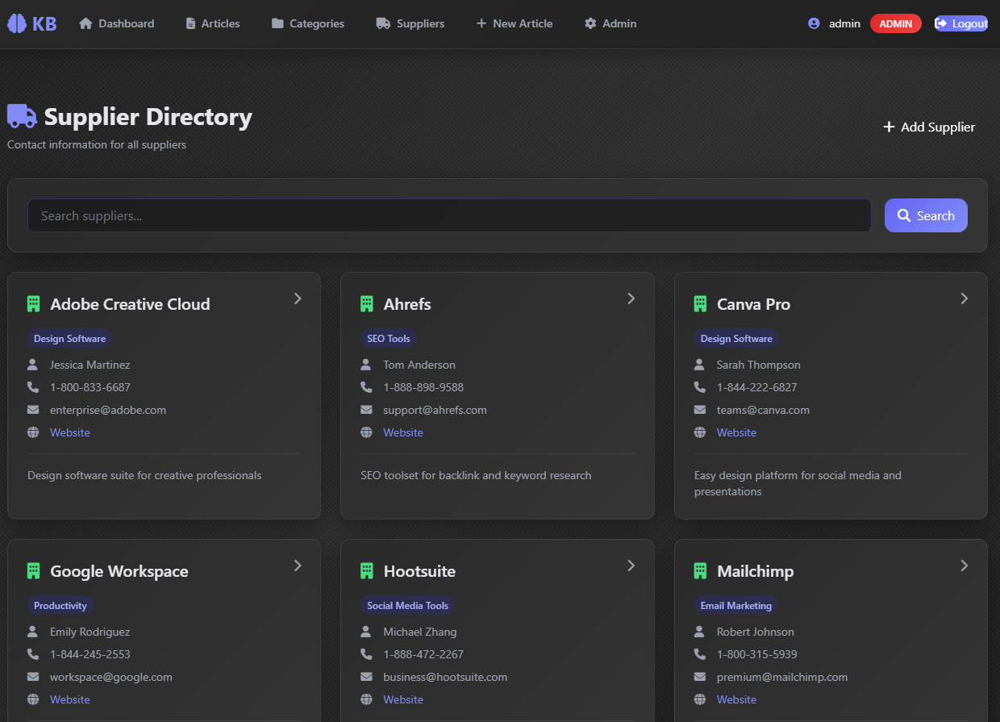Viewport: 1000px width, 722px height.
Task: Click the Social Media Tools tag
Action: [407, 605]
